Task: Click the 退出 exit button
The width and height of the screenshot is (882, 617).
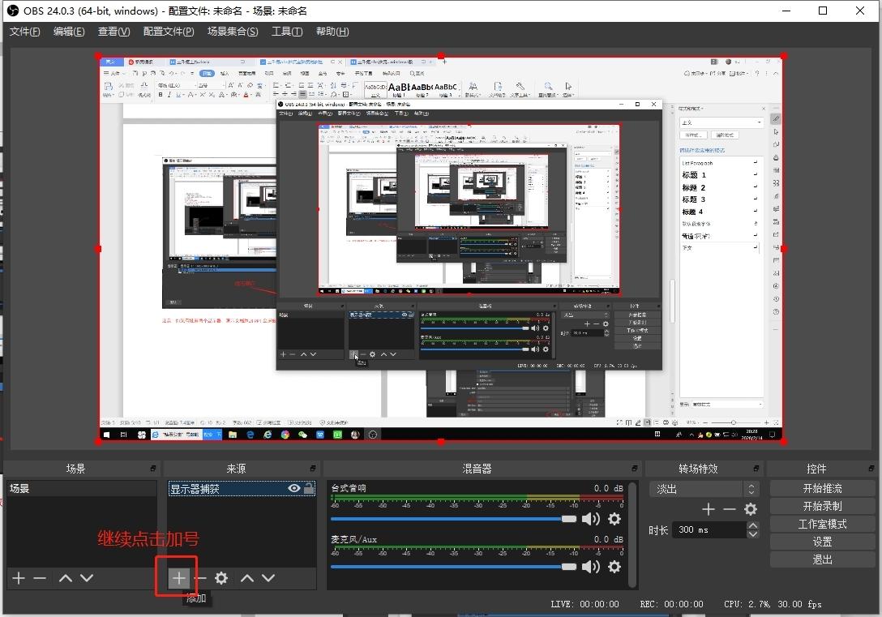Action: pyautogui.click(x=822, y=559)
